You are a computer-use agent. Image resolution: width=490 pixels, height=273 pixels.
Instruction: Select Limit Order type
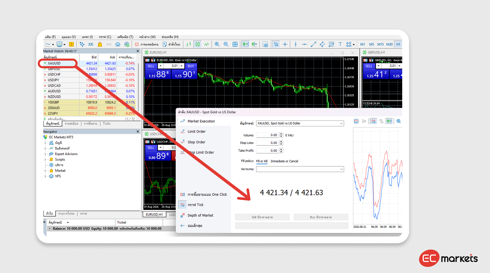(197, 131)
